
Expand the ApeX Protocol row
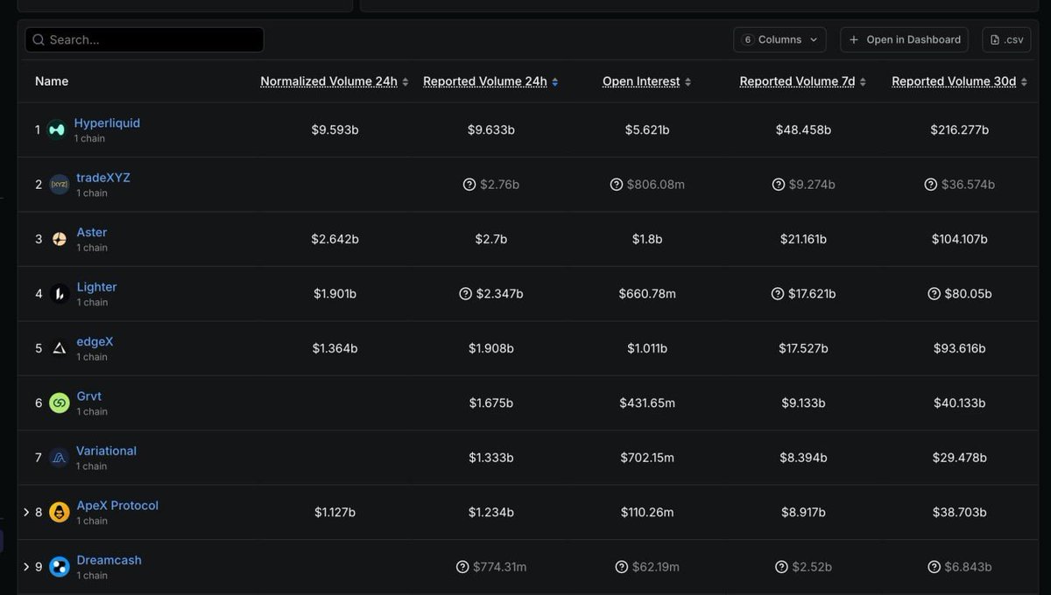(26, 513)
